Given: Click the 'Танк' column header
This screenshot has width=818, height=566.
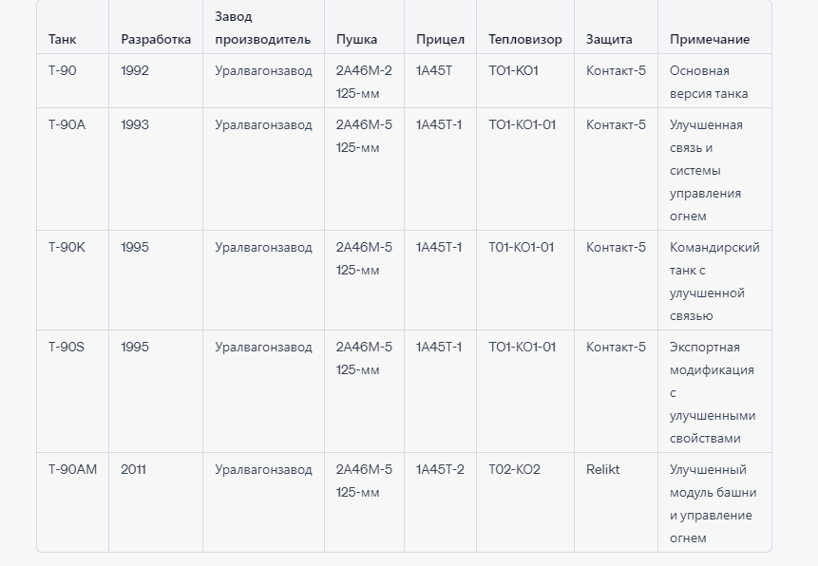Looking at the screenshot, I should [63, 40].
